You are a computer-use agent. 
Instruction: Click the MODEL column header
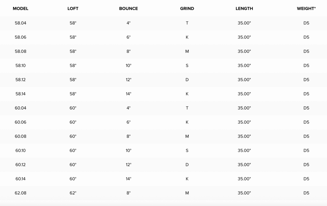20,8
